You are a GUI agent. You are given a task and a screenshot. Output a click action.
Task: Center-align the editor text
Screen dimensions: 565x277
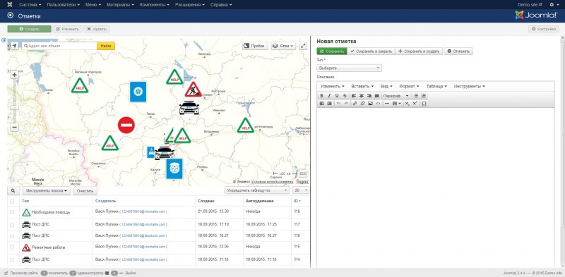(362, 96)
